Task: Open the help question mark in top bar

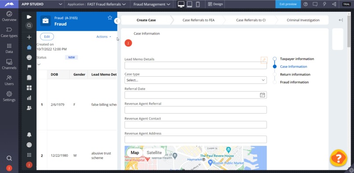Action: click(x=306, y=4)
